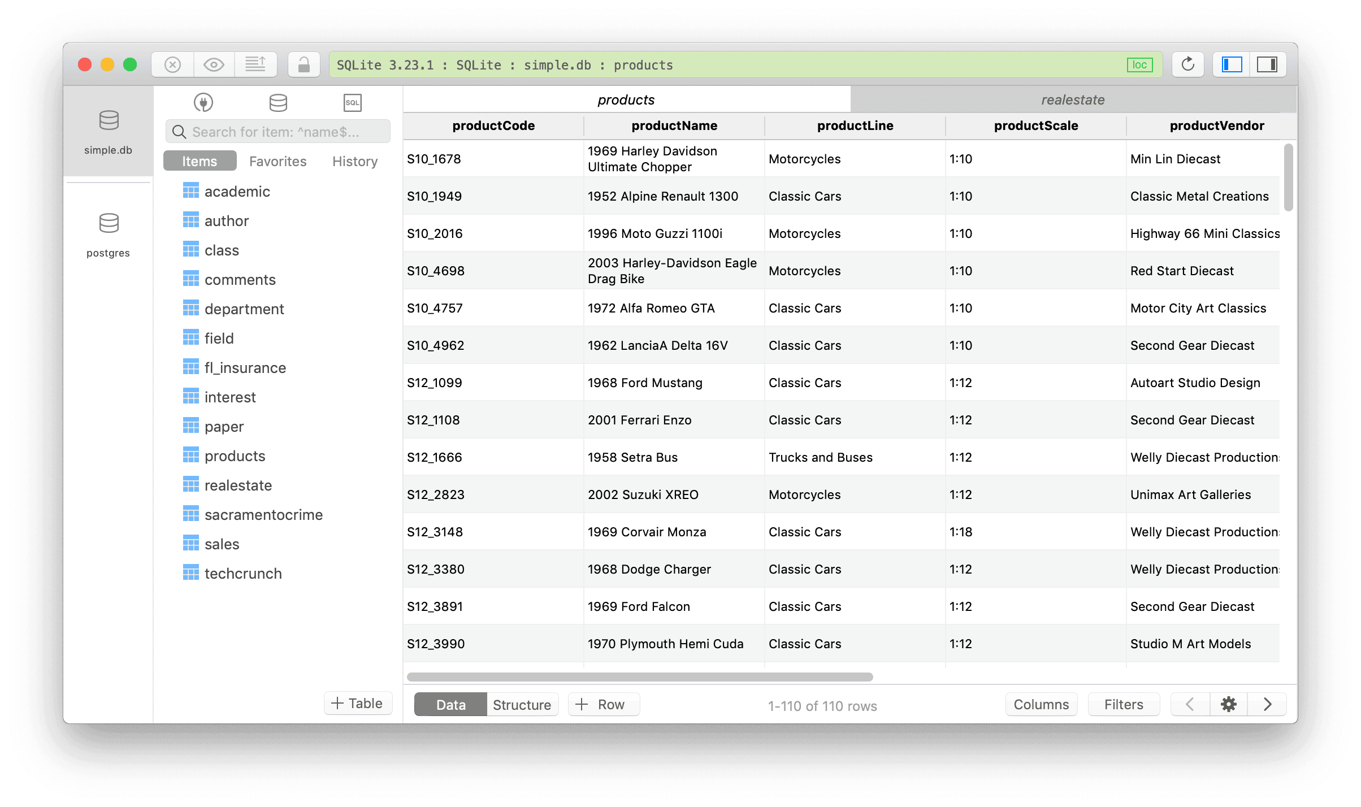Click the database cylinder icon above search
The width and height of the screenshot is (1361, 807).
pos(278,102)
